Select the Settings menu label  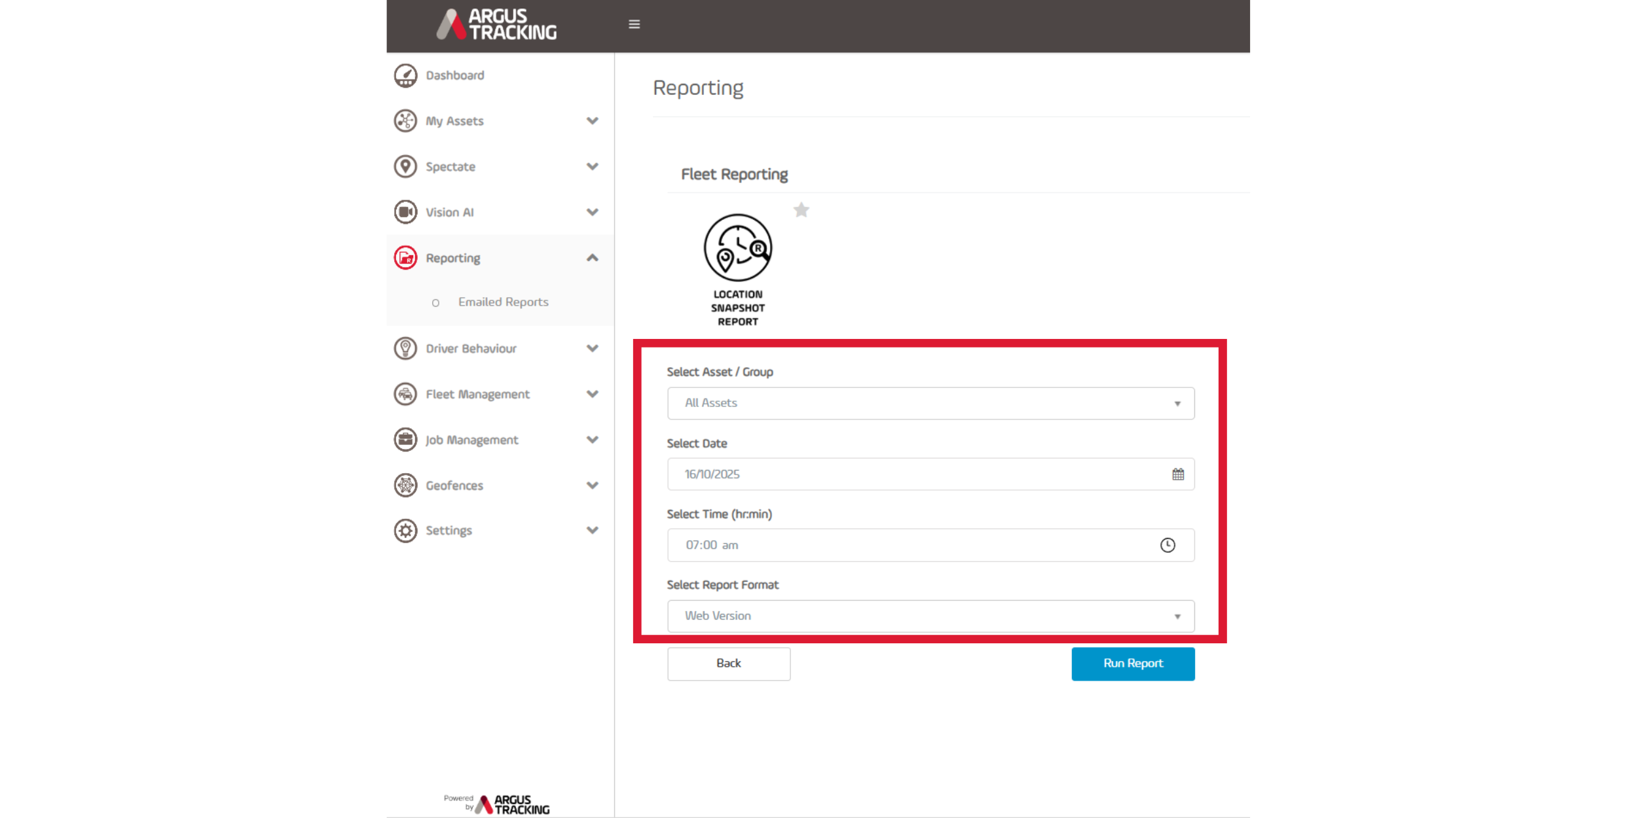pyautogui.click(x=449, y=531)
